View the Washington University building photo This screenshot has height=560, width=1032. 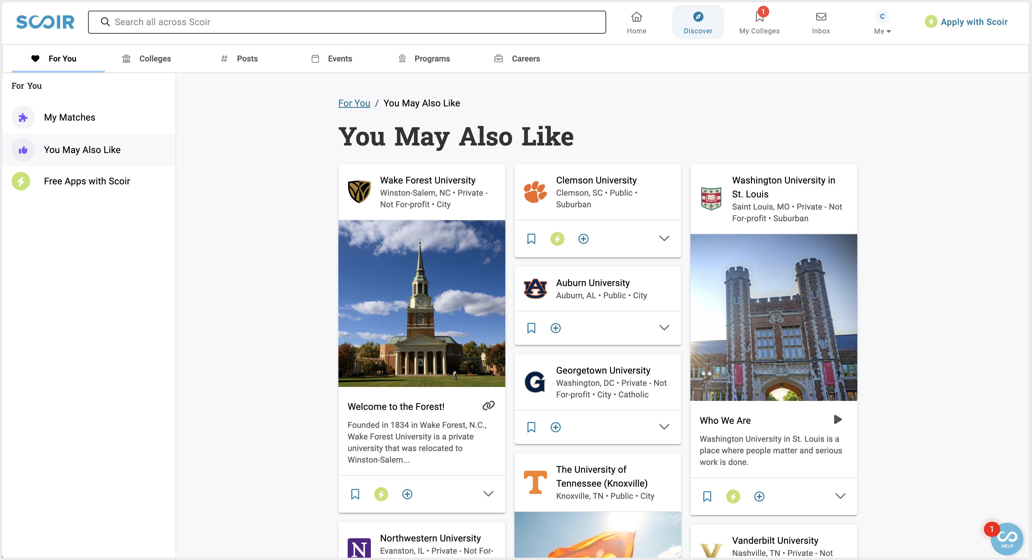[774, 317]
